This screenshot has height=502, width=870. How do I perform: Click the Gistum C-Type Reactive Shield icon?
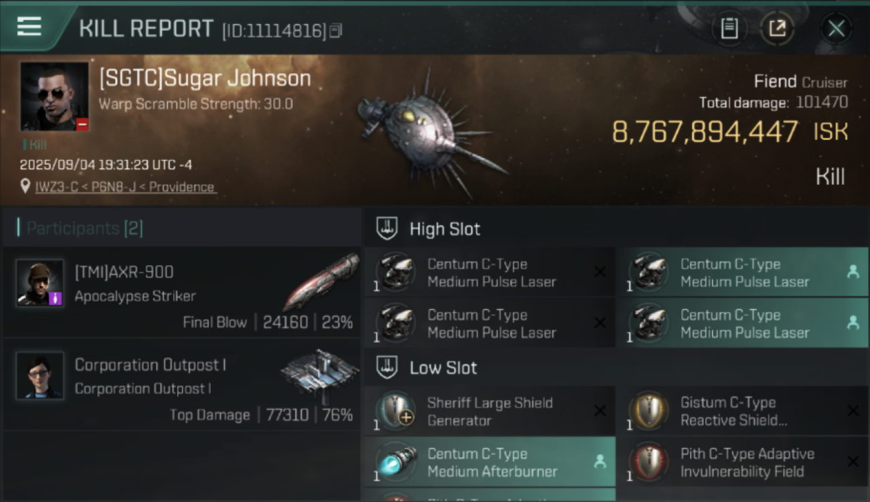pos(648,411)
